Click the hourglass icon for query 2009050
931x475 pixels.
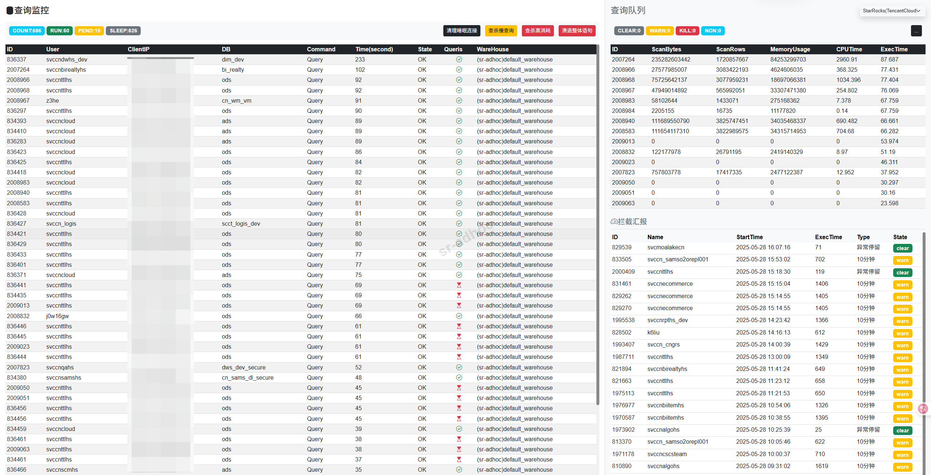[x=459, y=388]
